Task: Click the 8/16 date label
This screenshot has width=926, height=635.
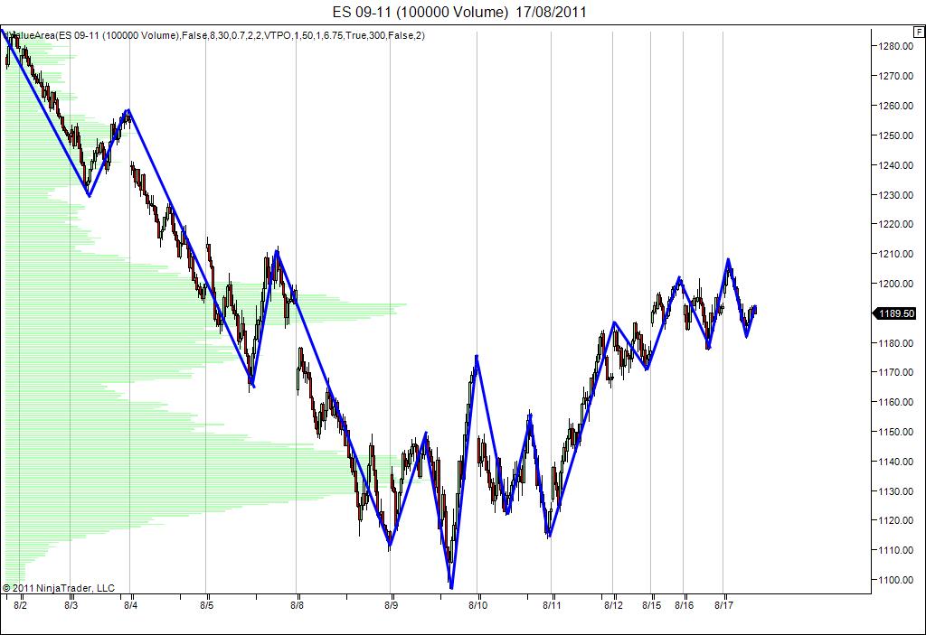Action: coord(685,605)
